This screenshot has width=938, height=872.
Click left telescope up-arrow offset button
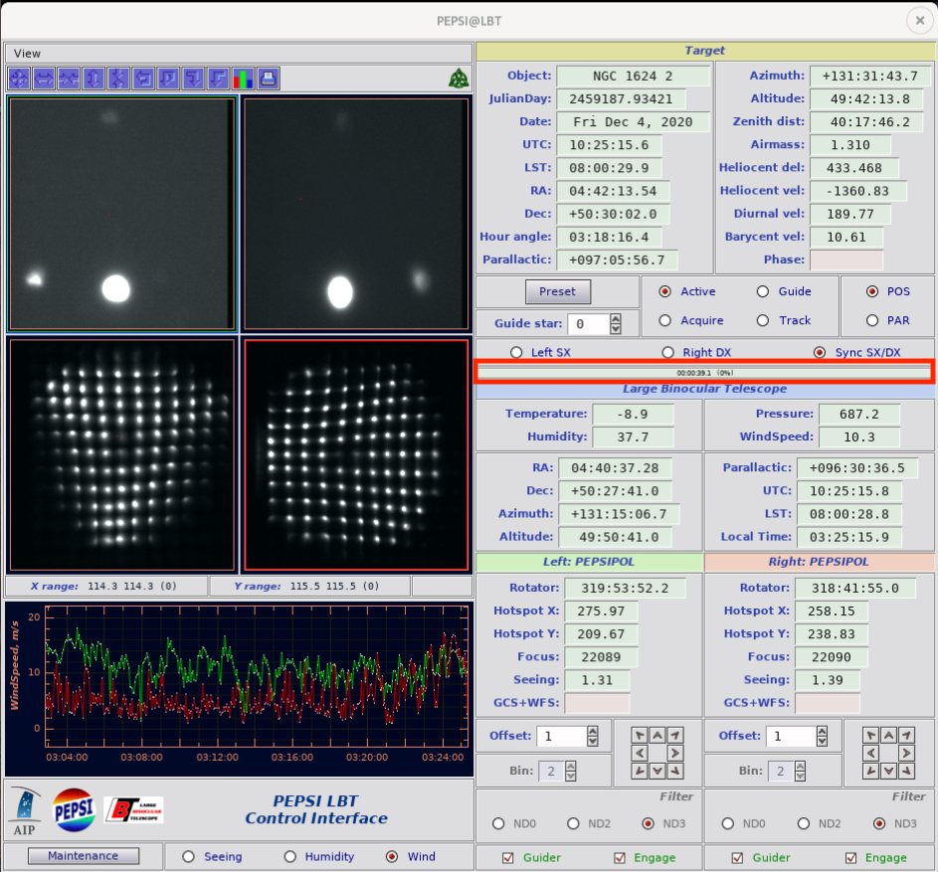coord(657,735)
